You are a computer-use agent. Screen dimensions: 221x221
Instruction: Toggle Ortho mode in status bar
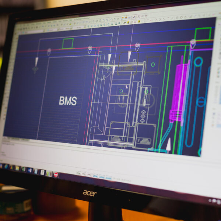(90, 175)
